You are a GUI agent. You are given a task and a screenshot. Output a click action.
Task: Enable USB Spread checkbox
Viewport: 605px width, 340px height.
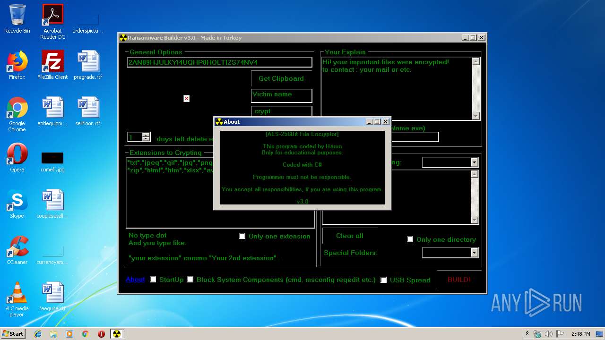coord(384,280)
